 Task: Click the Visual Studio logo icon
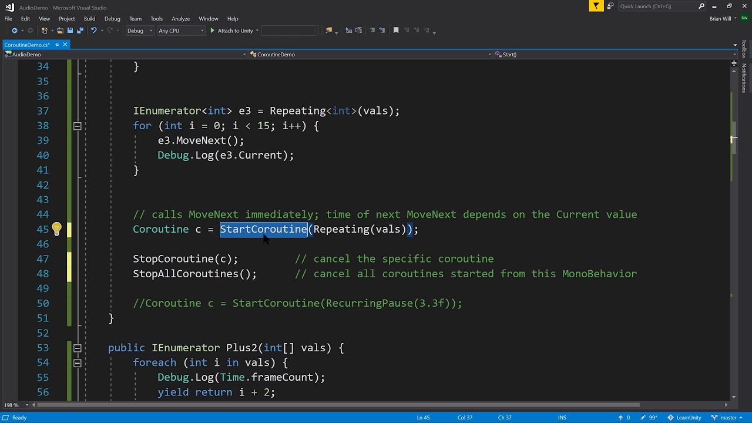[9, 7]
